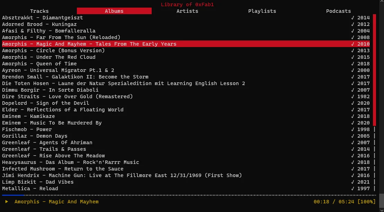Open the Artists tab
This screenshot has height=212, width=384.
click(187, 11)
